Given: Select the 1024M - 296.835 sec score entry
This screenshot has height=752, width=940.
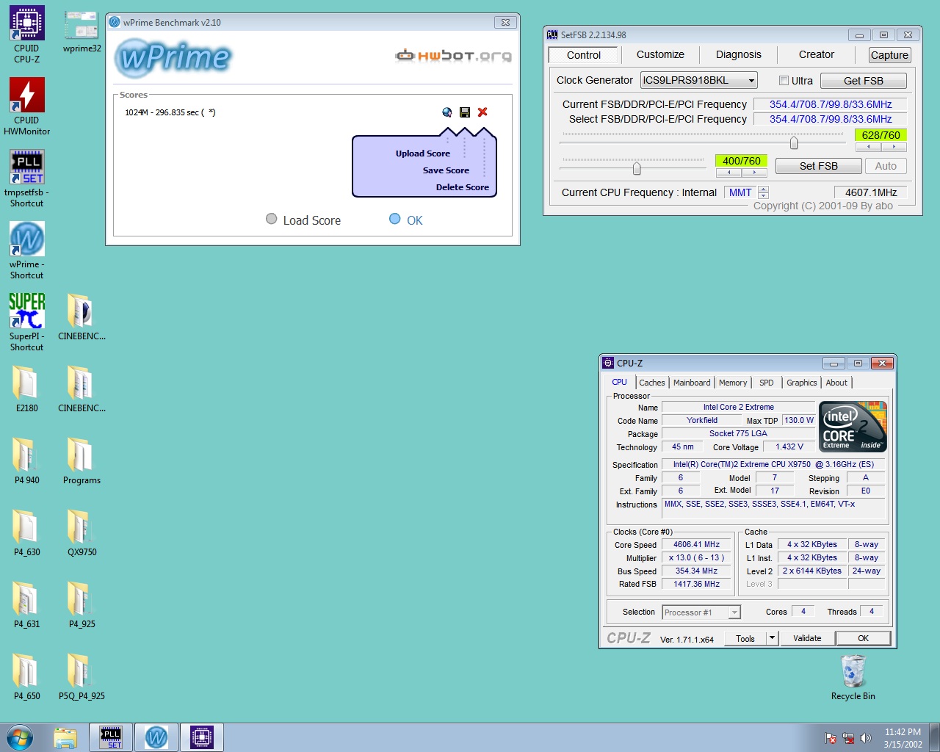Looking at the screenshot, I should (170, 112).
